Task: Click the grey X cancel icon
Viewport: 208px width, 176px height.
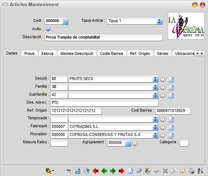Action: 165,171
